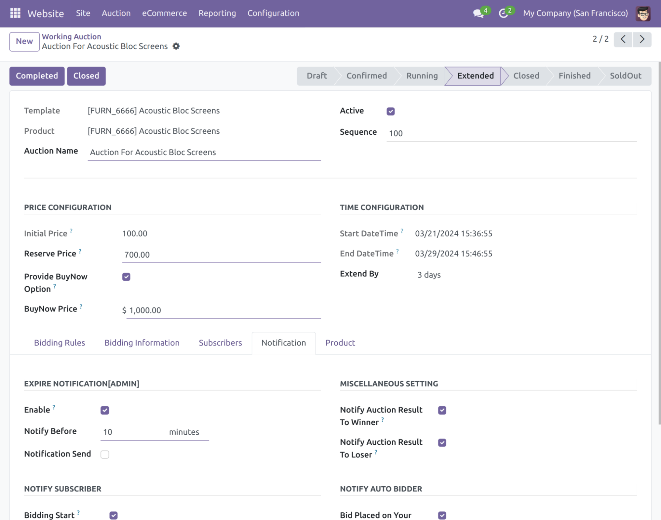The image size is (661, 520).
Task: Uncheck Provide BuyNow Option checkbox
Action: [126, 277]
